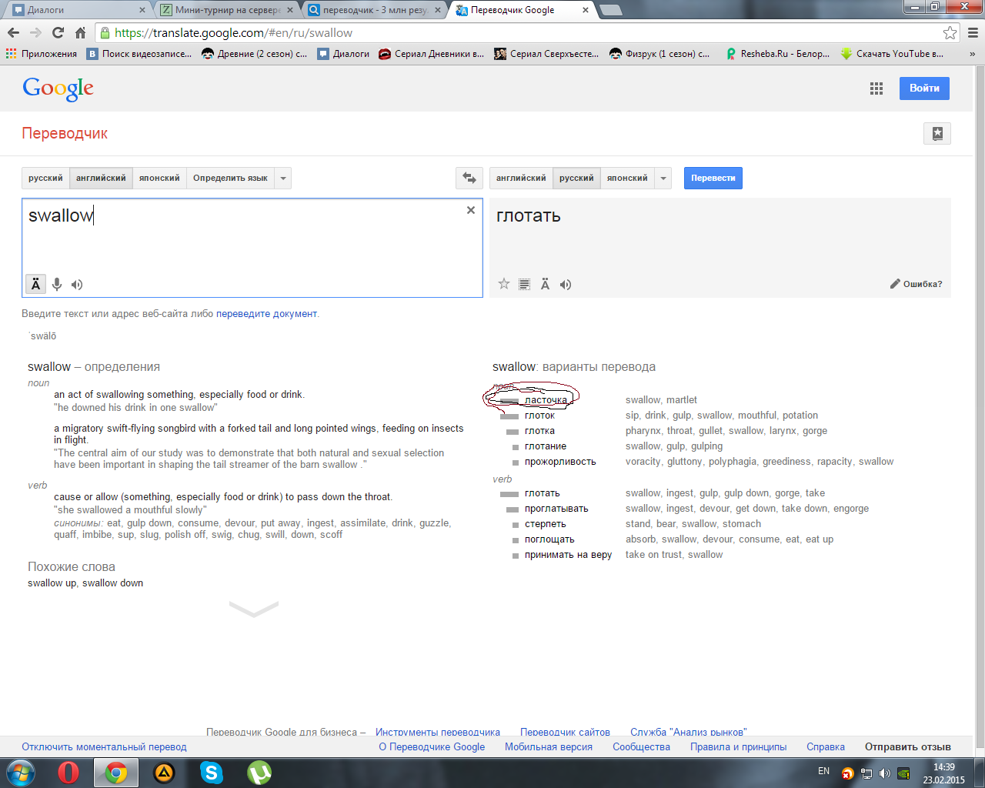Click the Перевести translate button
Screen dimensions: 985x788
713,178
